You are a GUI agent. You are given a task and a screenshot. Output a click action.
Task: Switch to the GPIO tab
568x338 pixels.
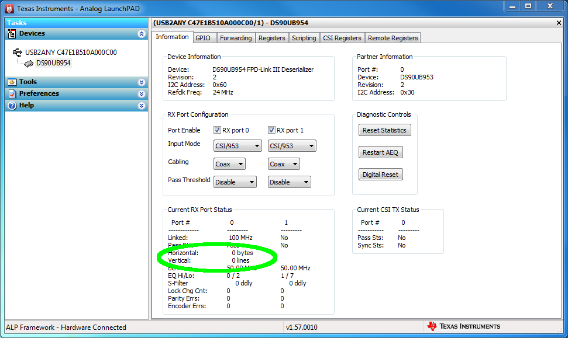click(x=204, y=37)
